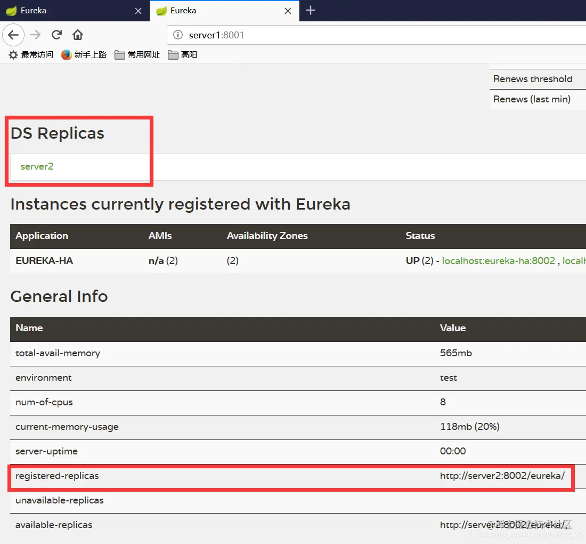Click the registered-replicas URL value
Screen dimensions: 586x544
[x=502, y=476]
